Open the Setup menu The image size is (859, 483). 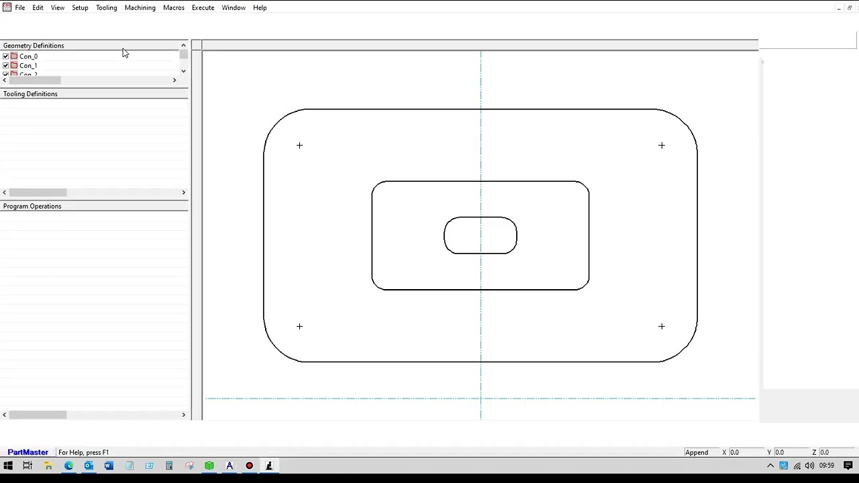click(80, 7)
